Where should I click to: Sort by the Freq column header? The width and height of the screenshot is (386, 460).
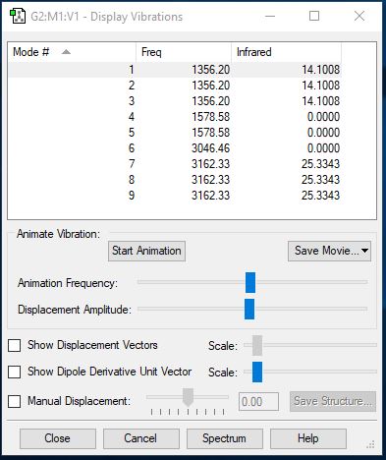(x=184, y=52)
